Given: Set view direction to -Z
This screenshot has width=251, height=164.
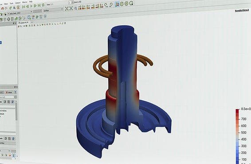Looking at the screenshot, I should pyautogui.click(x=101, y=6).
